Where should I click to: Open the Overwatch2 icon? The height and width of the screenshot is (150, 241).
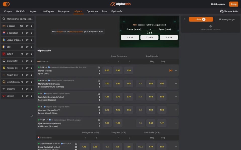point(4,61)
